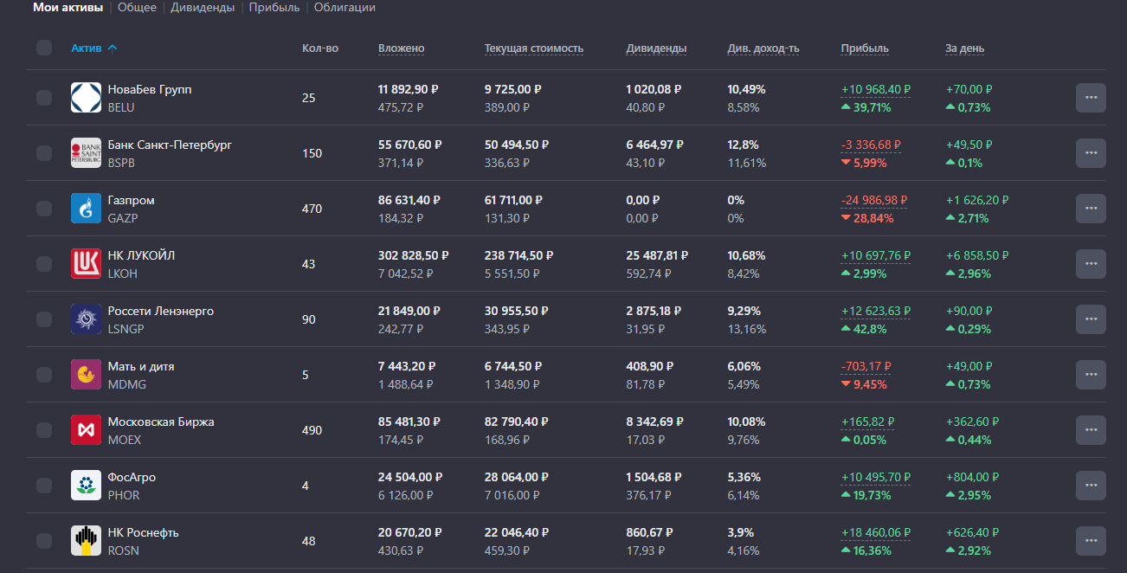Click the LUKOIL company logo
Image resolution: width=1127 pixels, height=573 pixels.
pos(87,264)
